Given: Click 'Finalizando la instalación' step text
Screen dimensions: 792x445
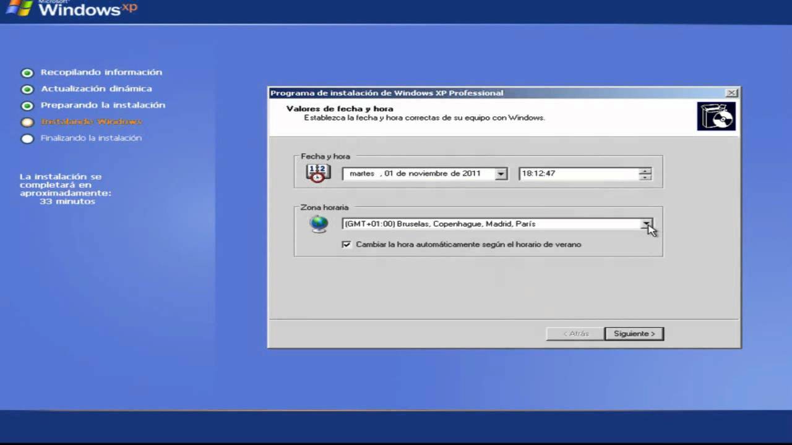Looking at the screenshot, I should [92, 138].
